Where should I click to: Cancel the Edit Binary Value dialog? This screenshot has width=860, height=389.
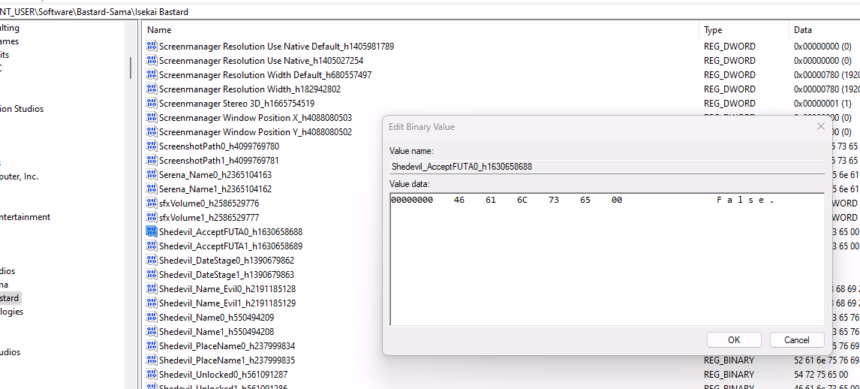[x=796, y=340]
